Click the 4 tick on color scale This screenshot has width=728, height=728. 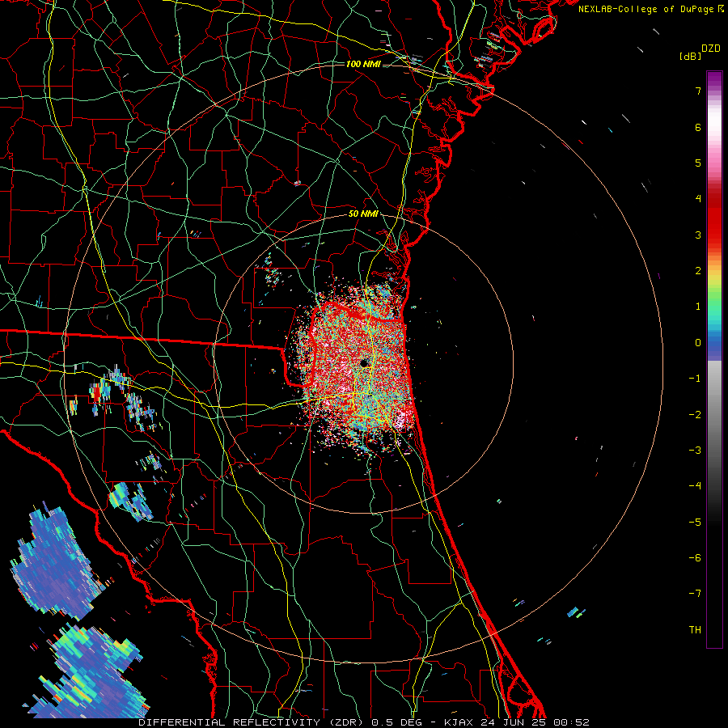click(698, 199)
